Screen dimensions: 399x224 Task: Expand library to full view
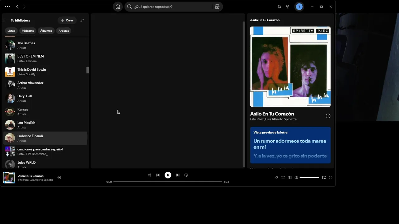pyautogui.click(x=82, y=20)
